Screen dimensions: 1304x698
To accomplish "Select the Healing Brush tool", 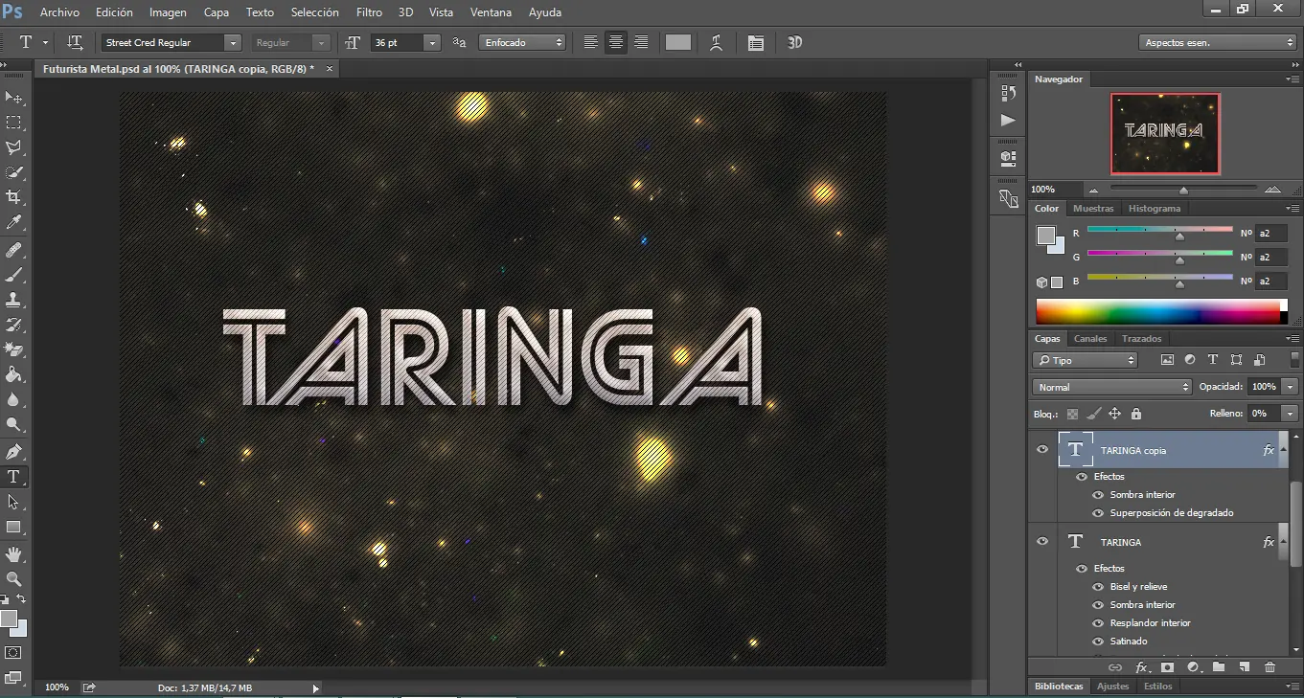I will click(13, 250).
